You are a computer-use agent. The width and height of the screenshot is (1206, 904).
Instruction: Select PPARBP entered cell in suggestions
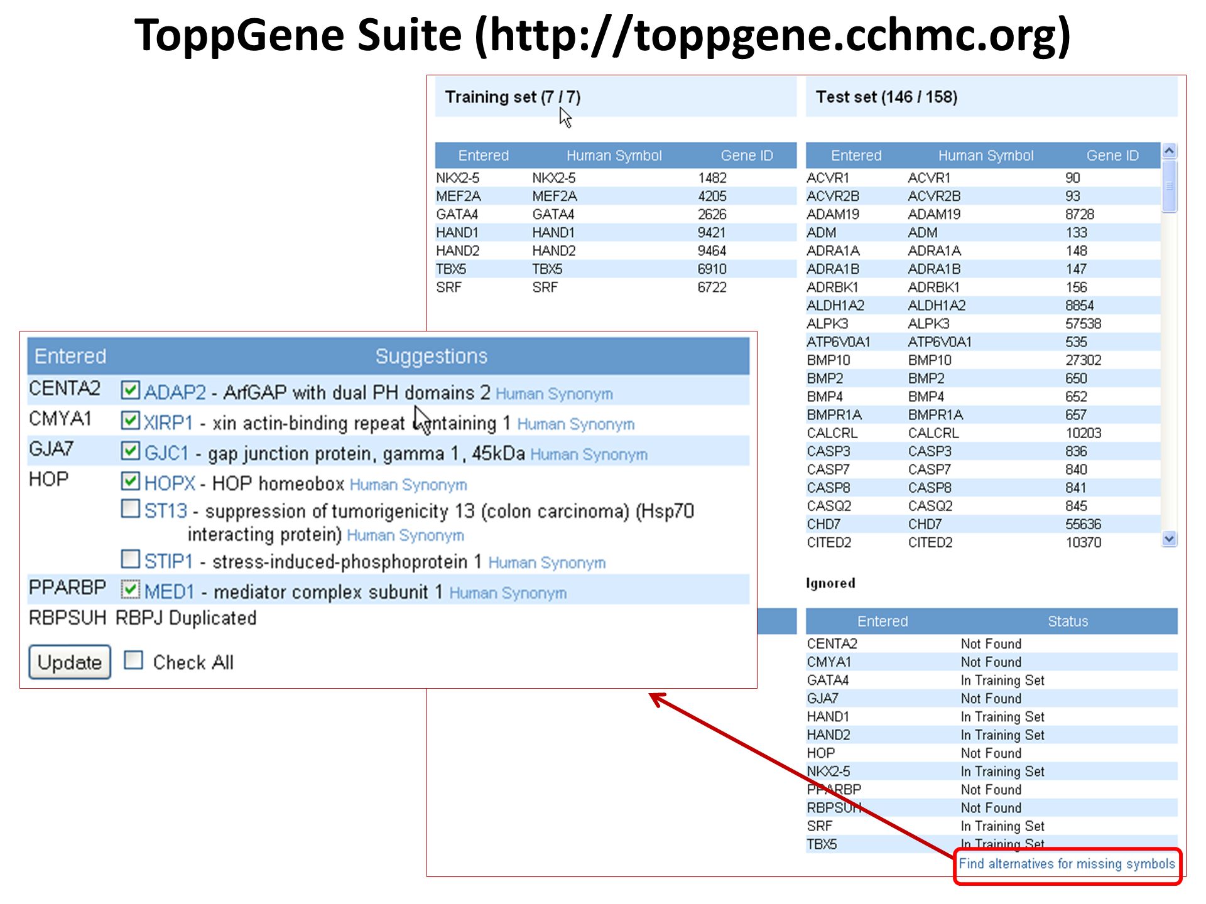[x=67, y=587]
